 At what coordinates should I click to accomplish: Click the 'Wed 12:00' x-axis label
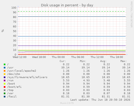(20, 57)
